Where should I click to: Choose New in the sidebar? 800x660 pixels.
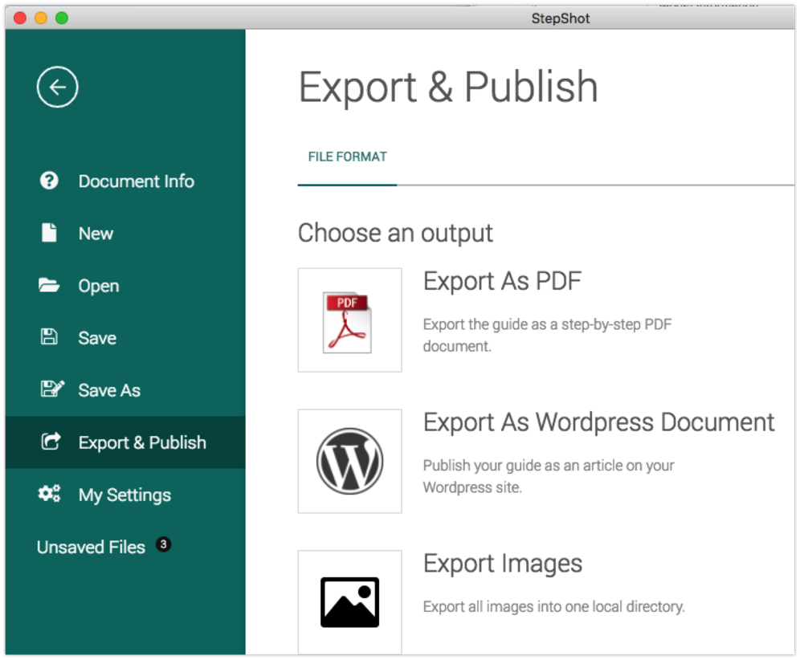125,233
